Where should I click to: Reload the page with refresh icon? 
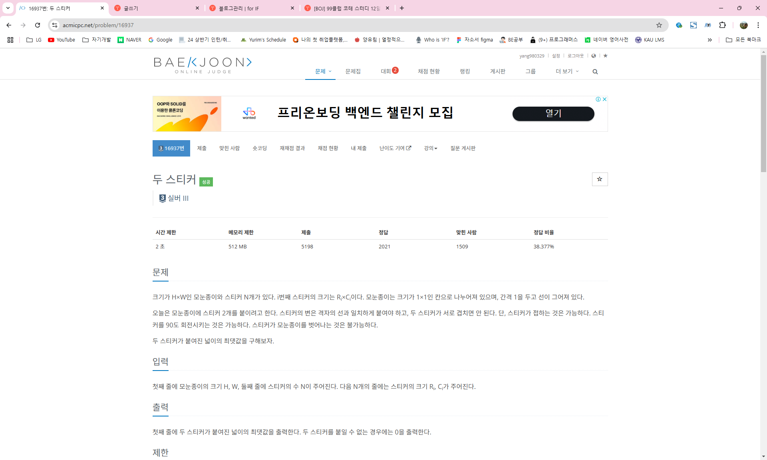point(38,25)
